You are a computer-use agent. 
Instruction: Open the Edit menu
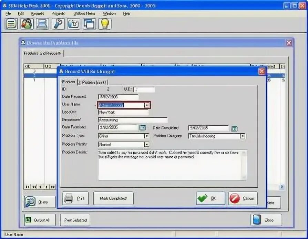(21, 13)
